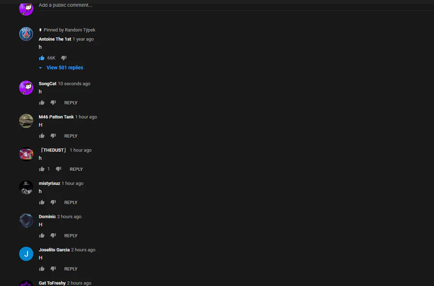Like Antoine The 1st's pinned comment

pyautogui.click(x=42, y=58)
